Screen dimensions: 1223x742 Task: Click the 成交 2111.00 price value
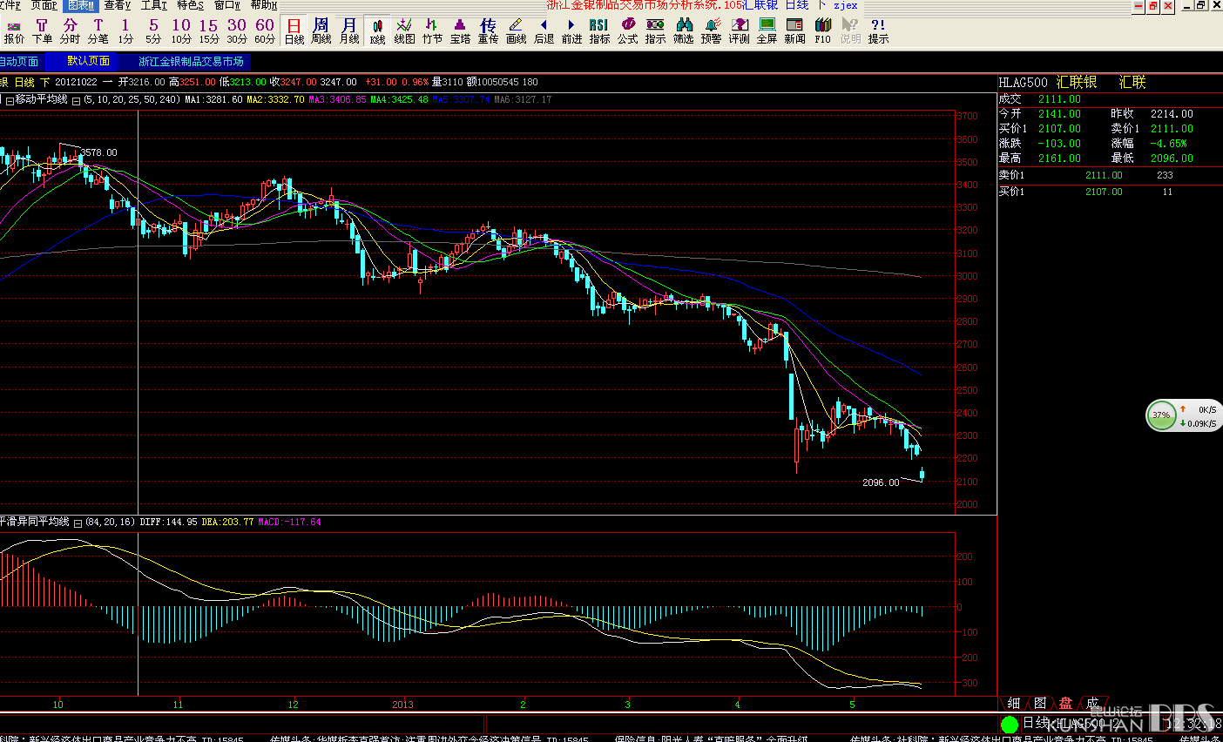click(x=1059, y=99)
